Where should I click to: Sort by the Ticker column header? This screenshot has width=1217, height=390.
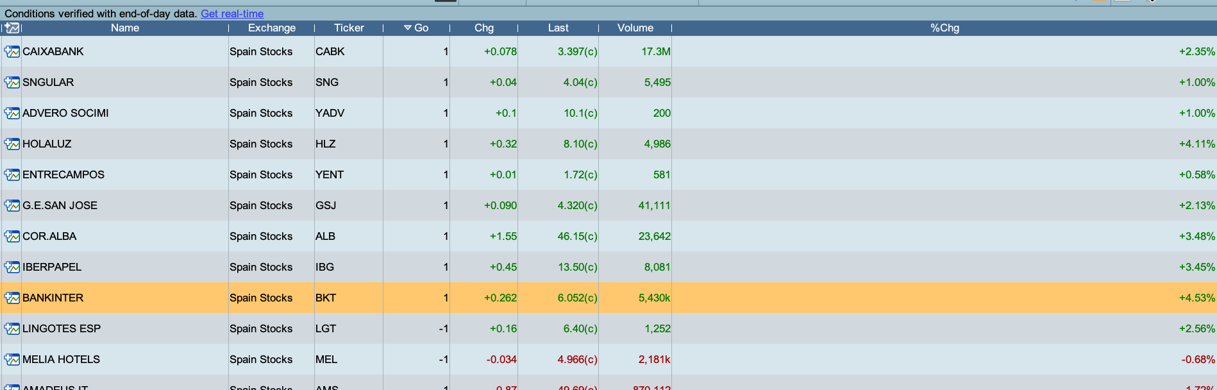coord(348,28)
